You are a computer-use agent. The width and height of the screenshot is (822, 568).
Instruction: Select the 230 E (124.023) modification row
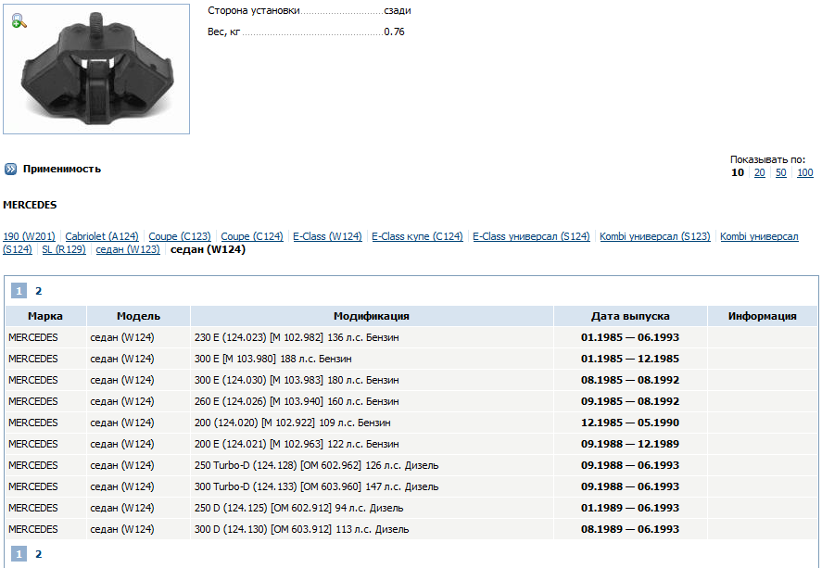click(411, 337)
